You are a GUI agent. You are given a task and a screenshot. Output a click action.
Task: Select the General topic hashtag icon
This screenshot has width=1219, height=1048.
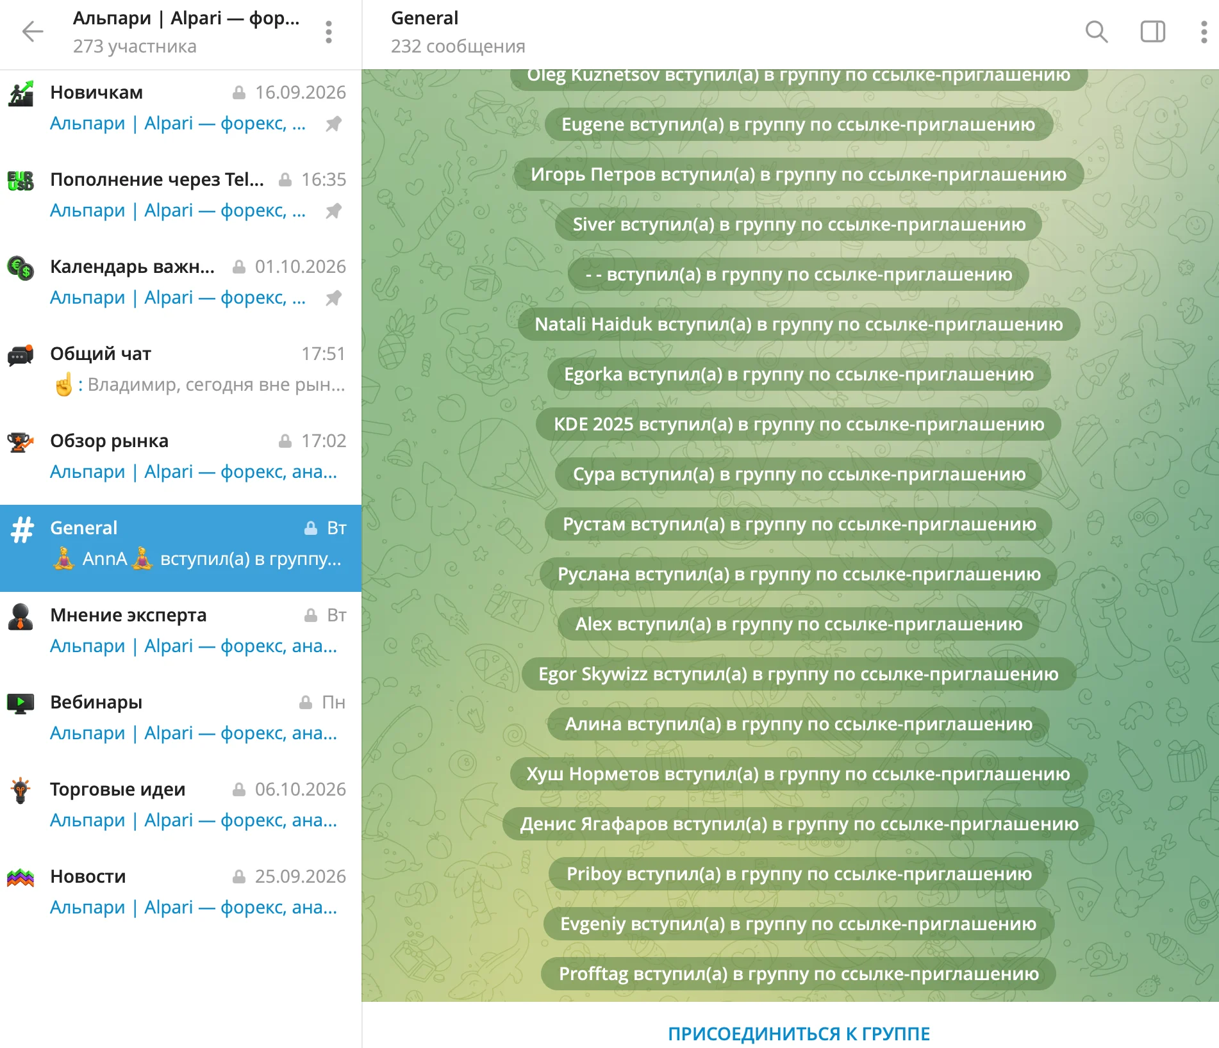[22, 529]
